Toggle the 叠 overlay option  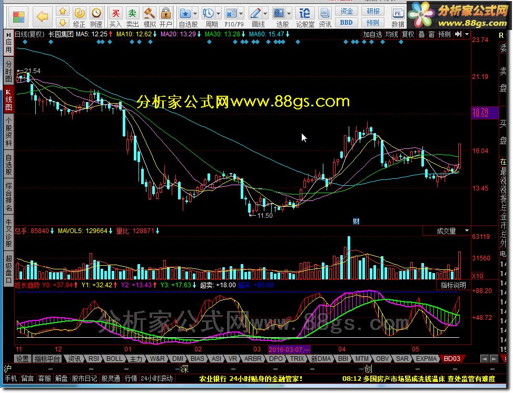[x=422, y=34]
